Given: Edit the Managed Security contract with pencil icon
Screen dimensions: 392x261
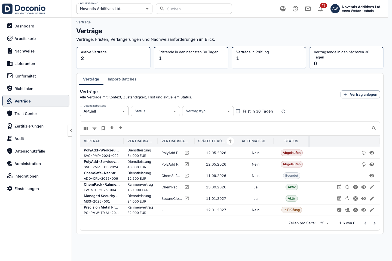Looking at the screenshot, I should click(x=372, y=198).
